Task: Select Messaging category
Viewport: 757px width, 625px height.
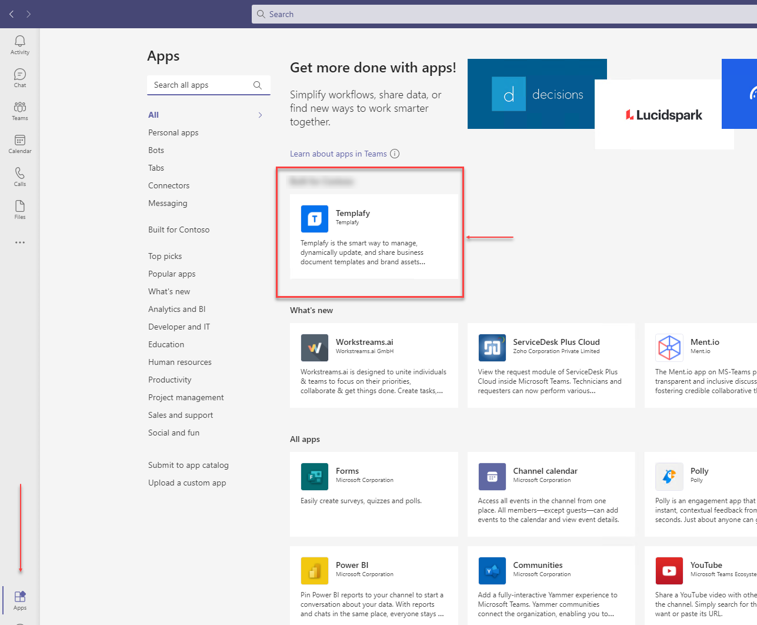Action: [x=168, y=203]
